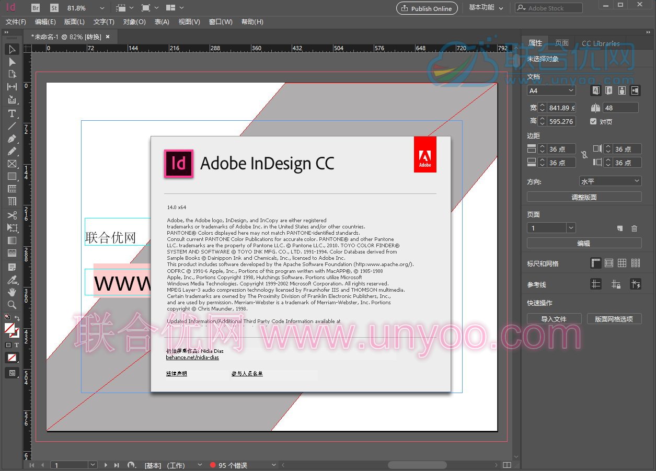The image size is (656, 471).
Task: Toggle rulers display icon
Action: coord(596,263)
